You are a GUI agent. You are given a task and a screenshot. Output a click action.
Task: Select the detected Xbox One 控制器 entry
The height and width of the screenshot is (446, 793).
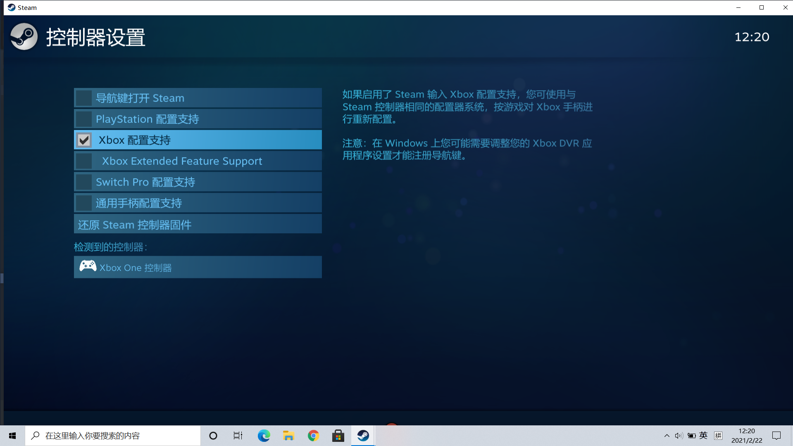tap(198, 267)
